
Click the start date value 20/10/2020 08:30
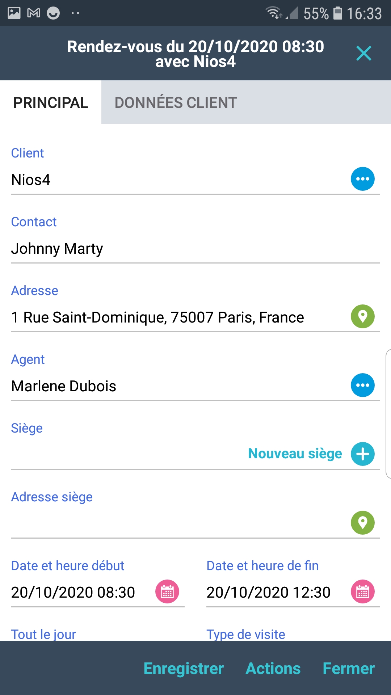73,593
